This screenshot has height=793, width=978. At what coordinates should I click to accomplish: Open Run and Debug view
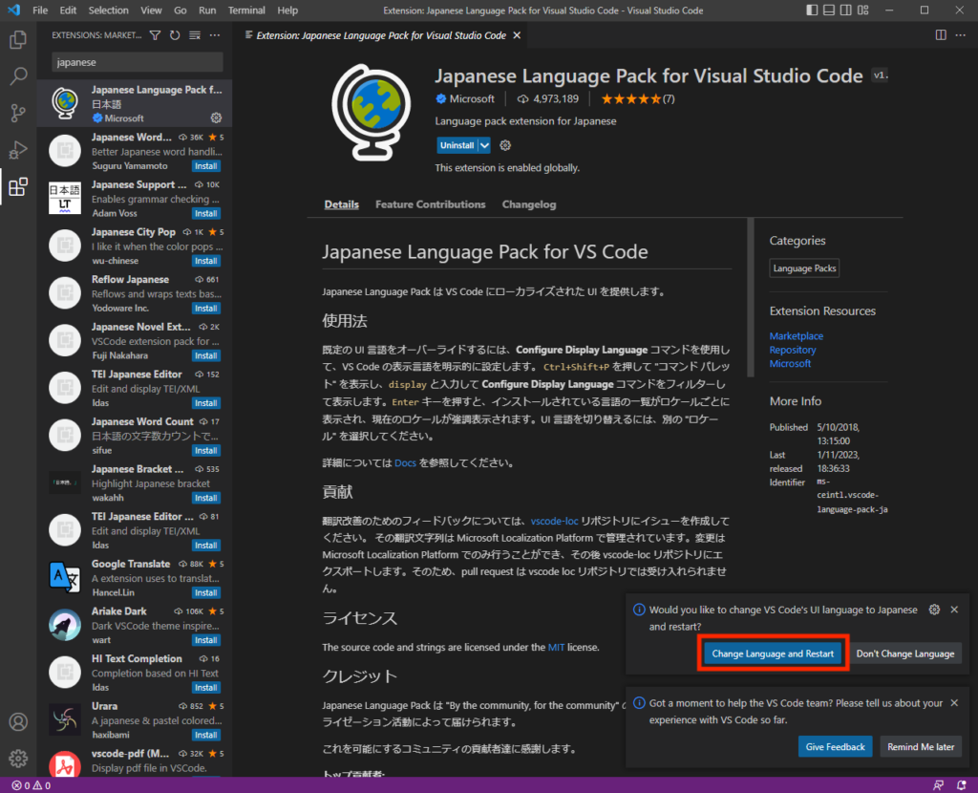pyautogui.click(x=17, y=150)
